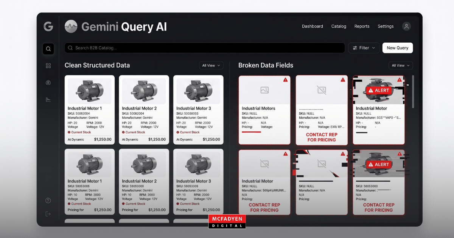Viewport: 454px width, 238px height.
Task: Open Settings from the top navigation
Action: coord(386,26)
